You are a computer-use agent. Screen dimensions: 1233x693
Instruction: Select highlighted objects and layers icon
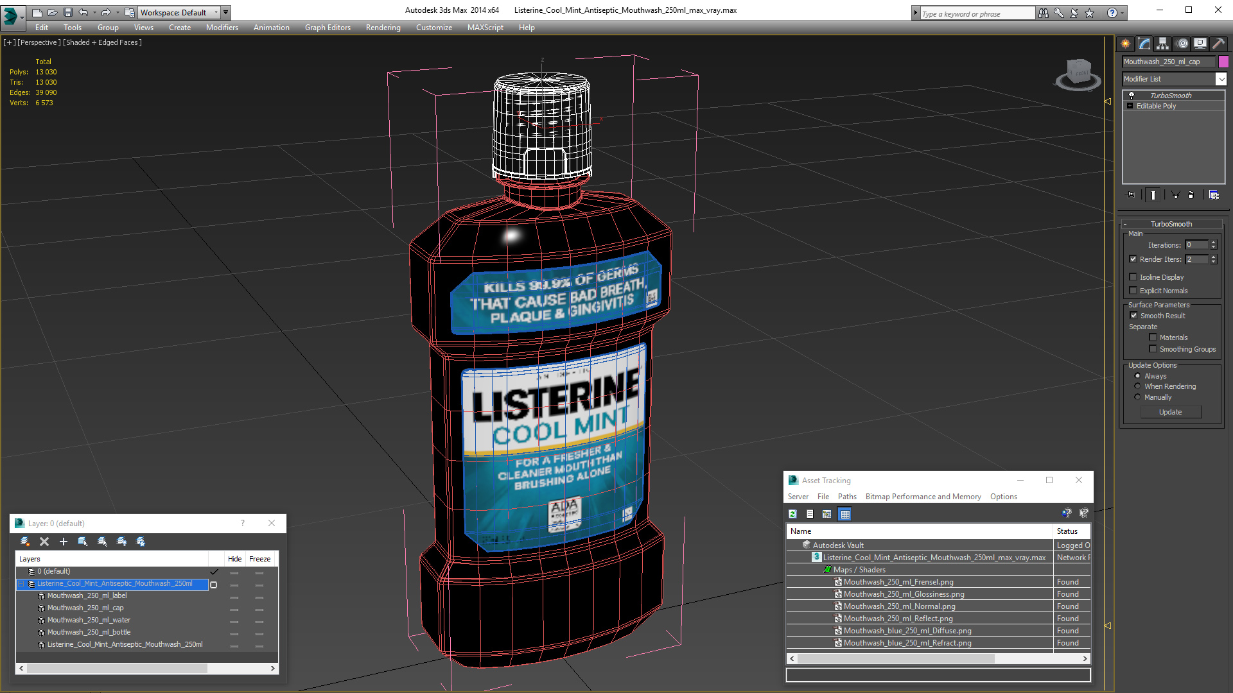pos(83,542)
